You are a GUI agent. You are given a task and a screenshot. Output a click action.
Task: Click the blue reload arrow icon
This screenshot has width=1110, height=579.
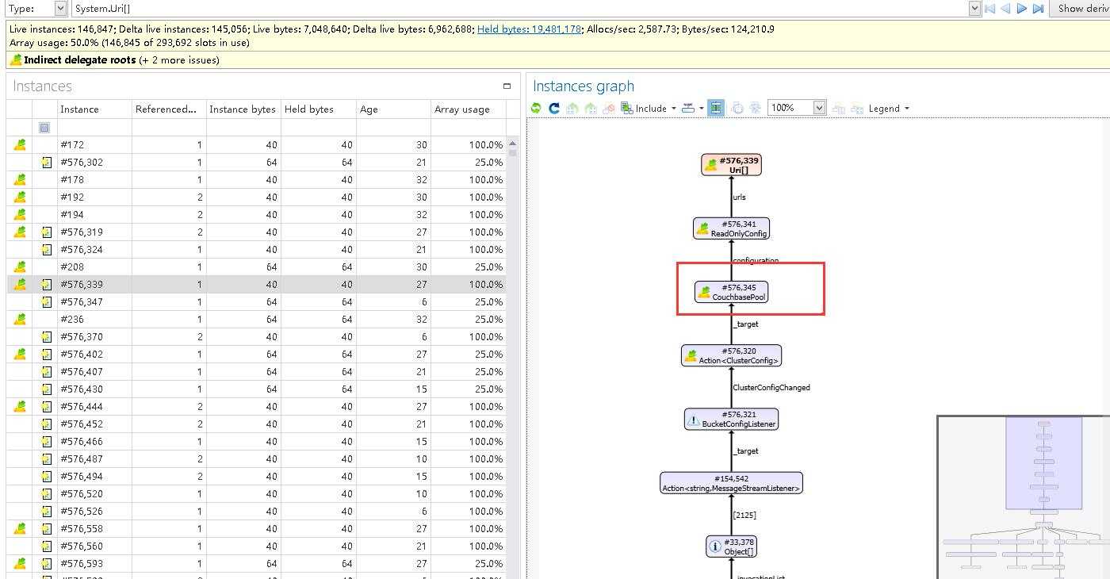click(x=554, y=109)
